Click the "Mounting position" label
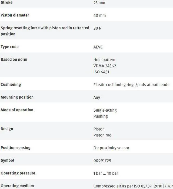The width and height of the screenshot is (173, 189). 17,97
